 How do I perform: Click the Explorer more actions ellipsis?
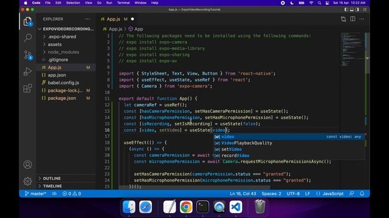point(88,19)
